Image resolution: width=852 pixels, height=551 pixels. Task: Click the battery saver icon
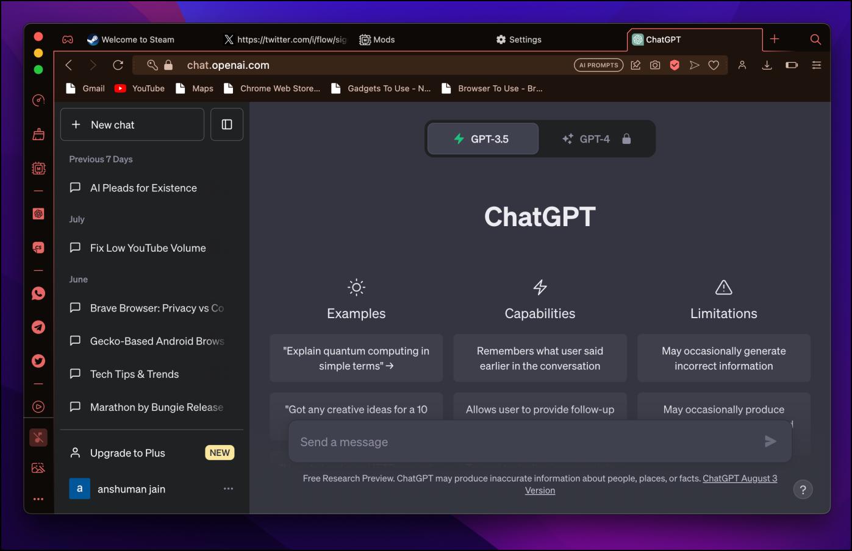point(792,65)
